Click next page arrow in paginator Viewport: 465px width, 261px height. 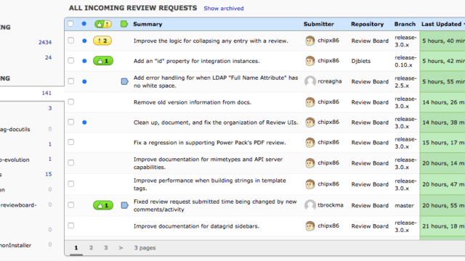coord(121,248)
